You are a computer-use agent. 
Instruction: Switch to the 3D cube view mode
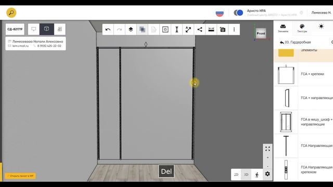coord(47,29)
